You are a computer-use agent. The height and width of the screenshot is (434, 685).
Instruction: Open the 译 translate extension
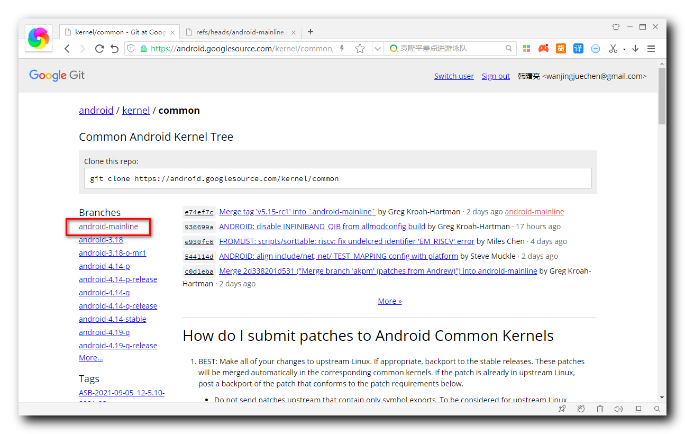pos(578,48)
